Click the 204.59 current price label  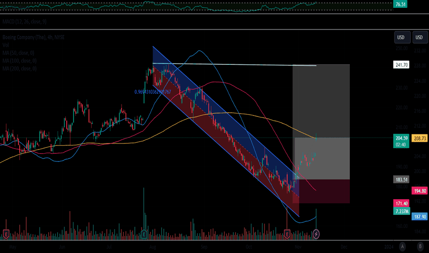[401, 138]
